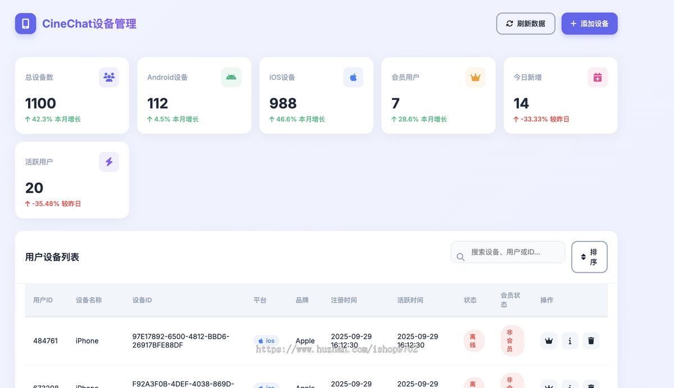674x388 pixels.
Task: Click the 非会员 badge for 484761
Action: [x=512, y=341]
